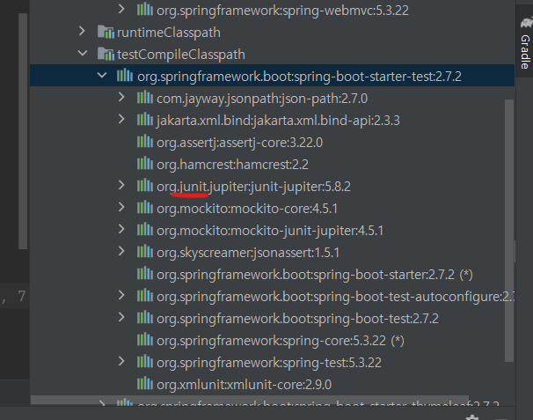This screenshot has width=533, height=420.
Task: Select org.springframework.boot:spring-boot-starter:2.7.2 (*) text
Action: [x=315, y=275]
